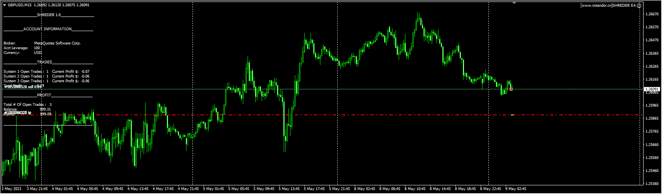Select the red dash-dot take-profit level line
The image size is (662, 194).
[323, 115]
